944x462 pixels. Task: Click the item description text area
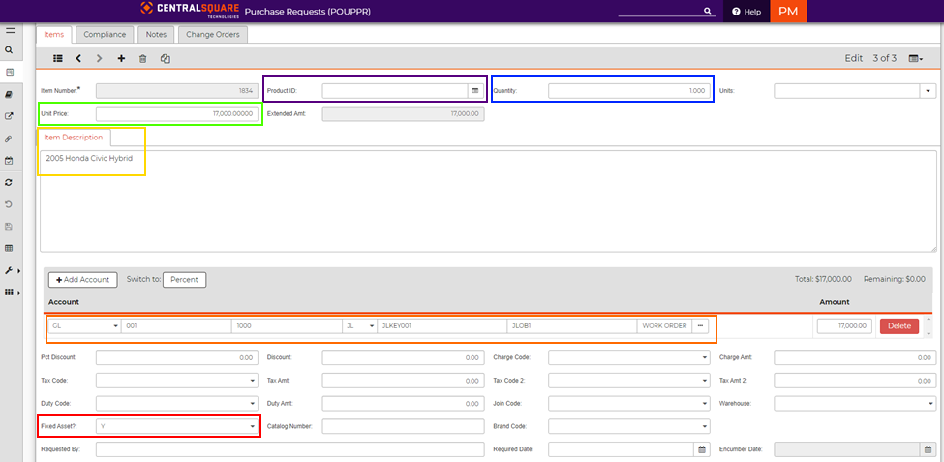pos(488,201)
